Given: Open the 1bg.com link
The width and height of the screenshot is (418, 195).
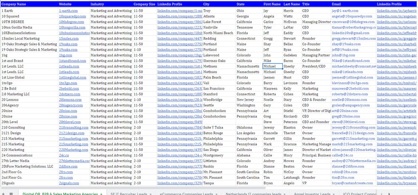Looking at the screenshot, I should tap(65, 55).
